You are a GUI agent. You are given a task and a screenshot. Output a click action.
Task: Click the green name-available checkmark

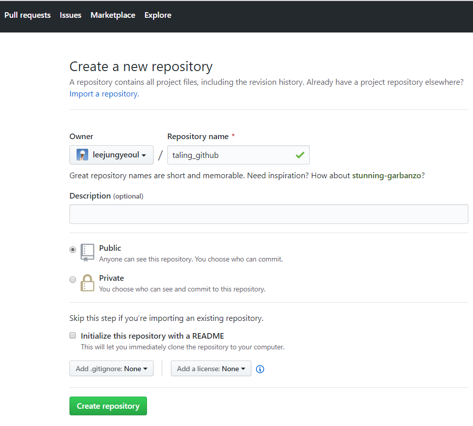click(300, 155)
